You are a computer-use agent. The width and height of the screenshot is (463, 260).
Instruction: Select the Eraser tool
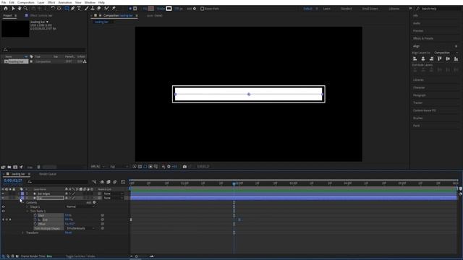(x=99, y=9)
